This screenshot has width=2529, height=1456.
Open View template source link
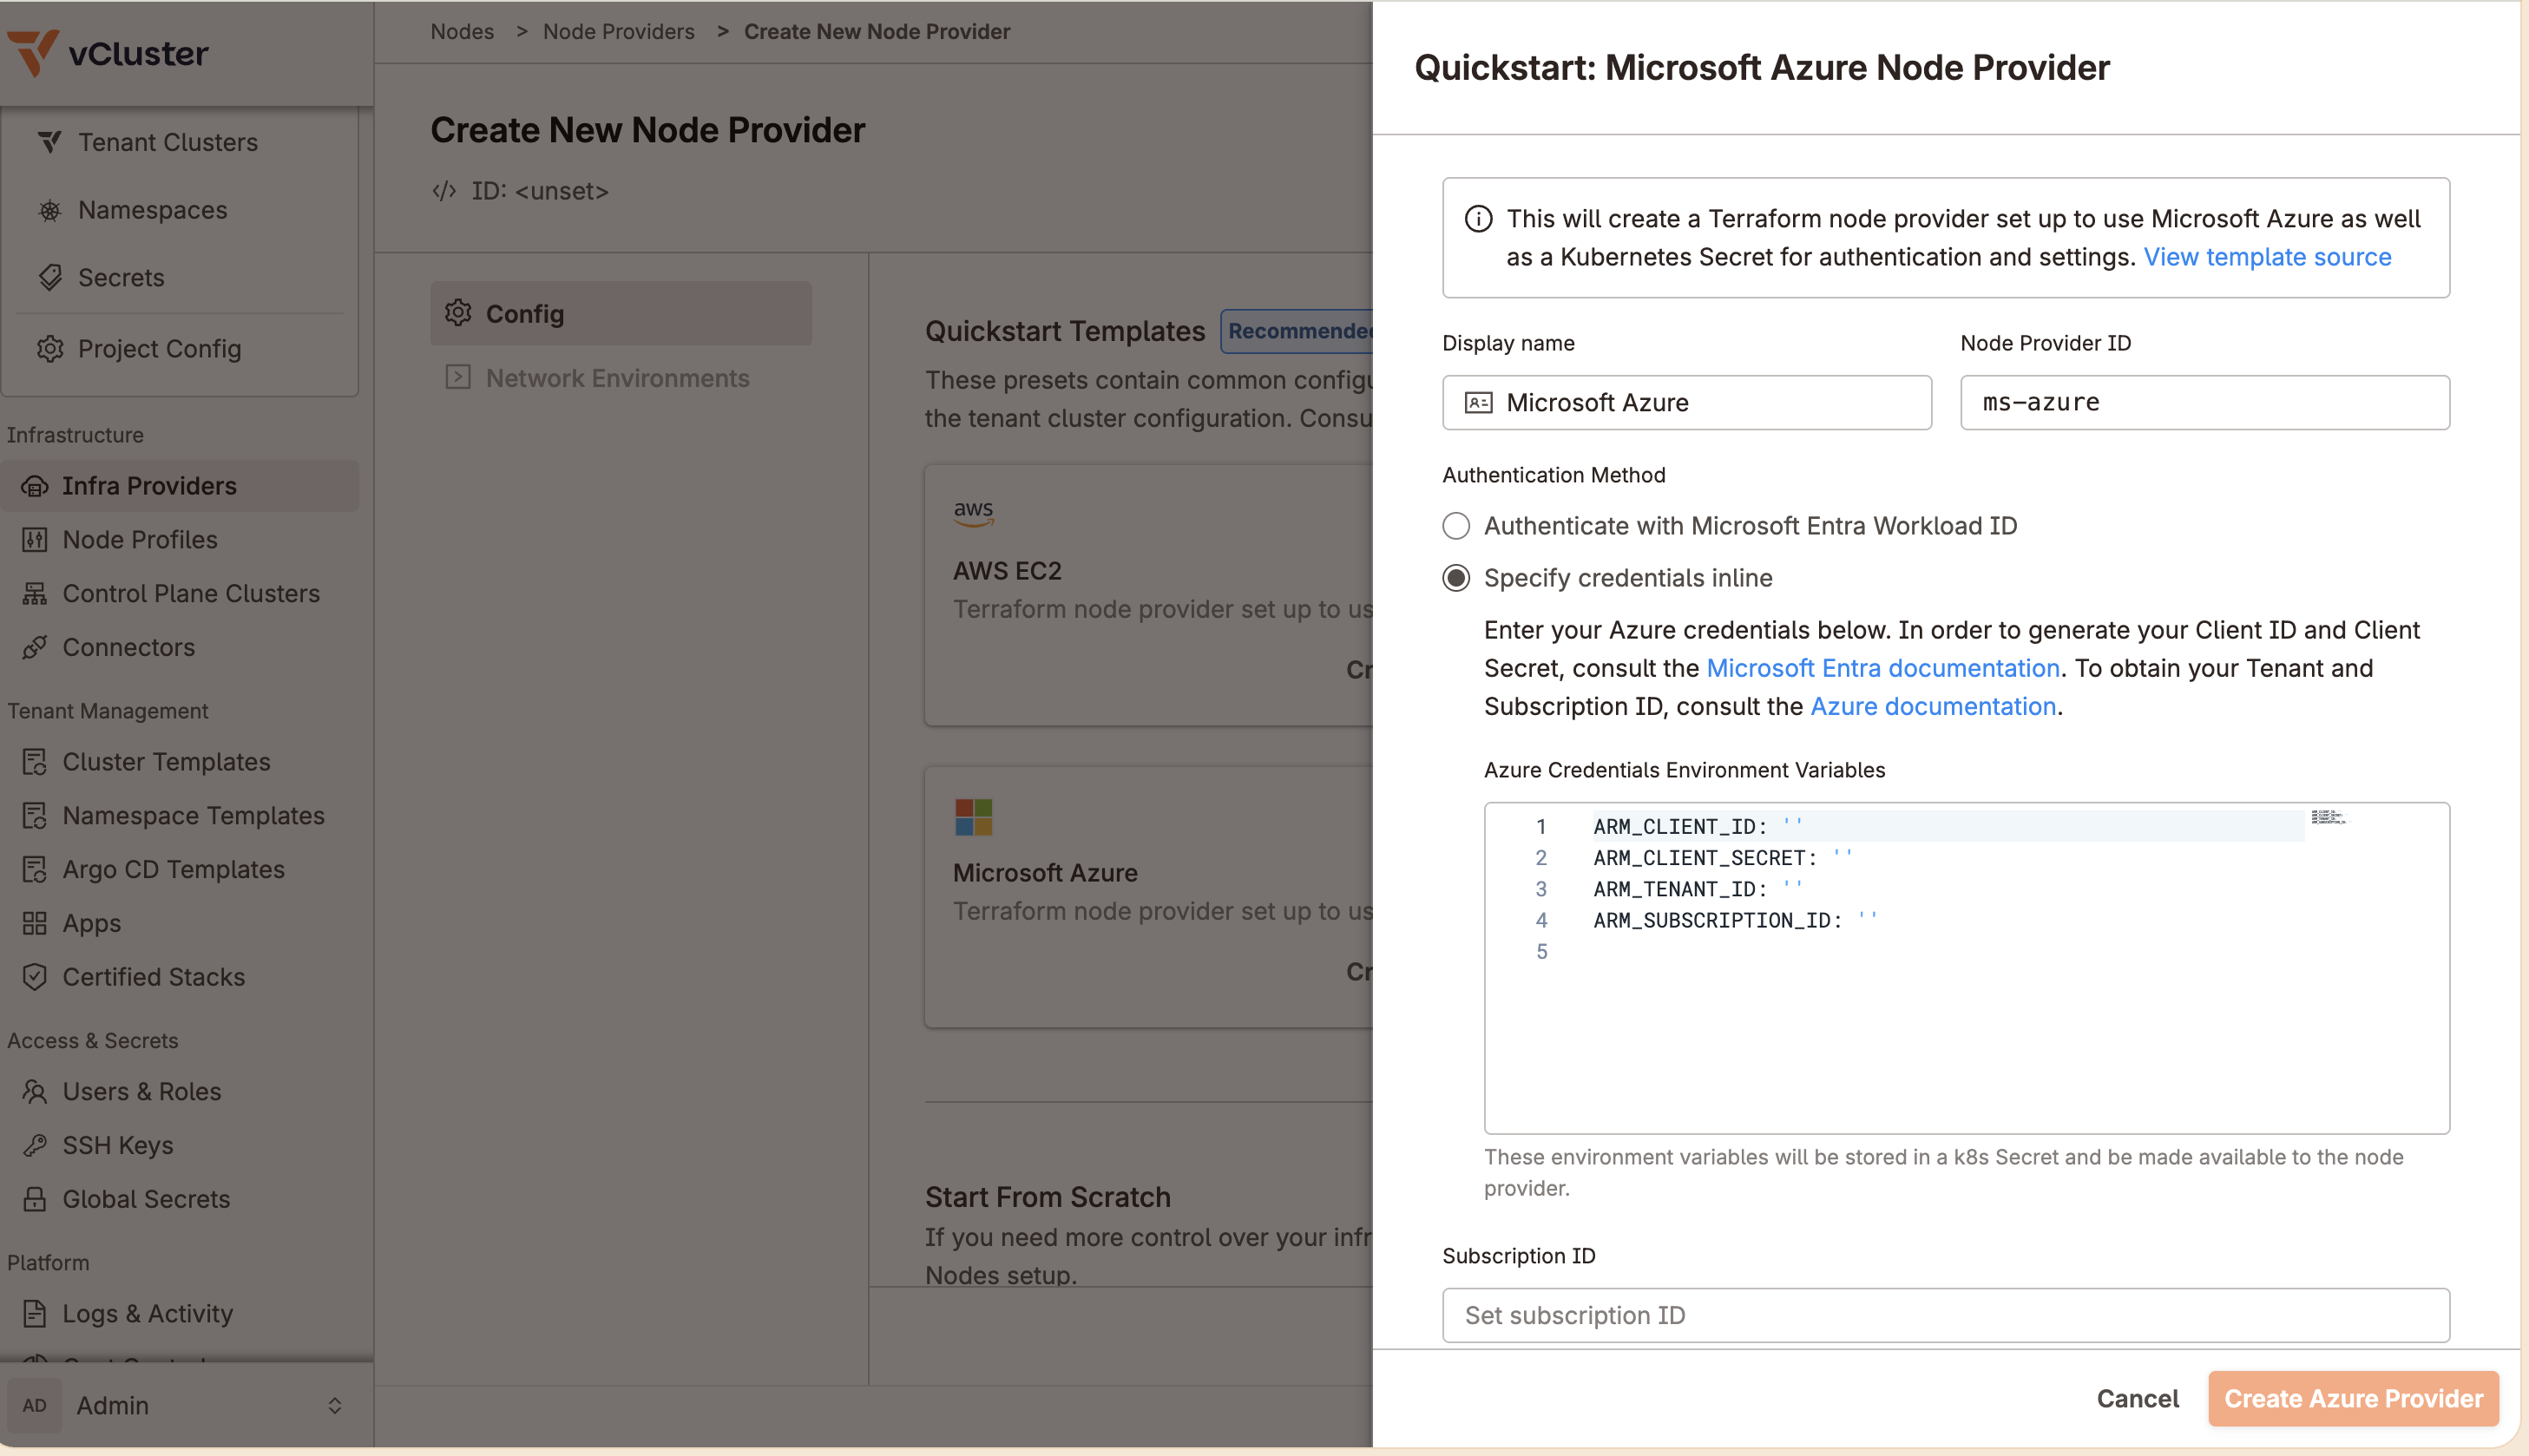pyautogui.click(x=2267, y=257)
